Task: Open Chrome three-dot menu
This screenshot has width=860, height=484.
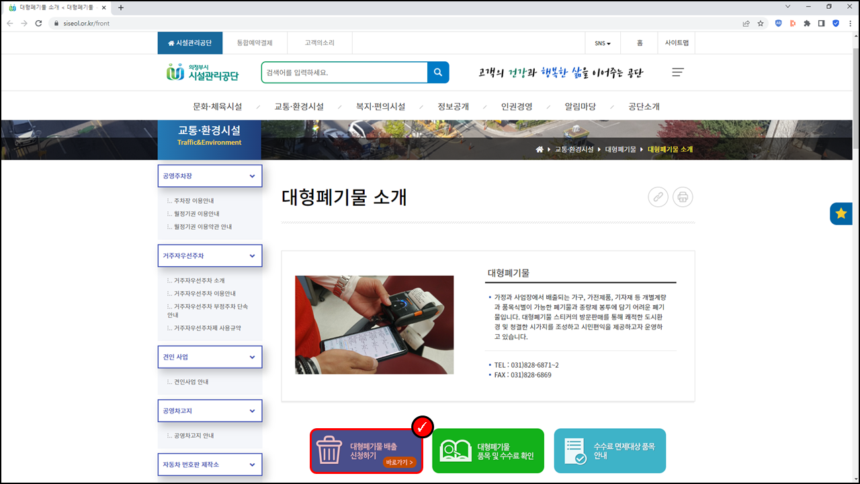Action: point(850,23)
